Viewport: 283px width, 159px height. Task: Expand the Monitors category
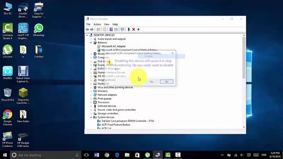pyautogui.click(x=91, y=91)
